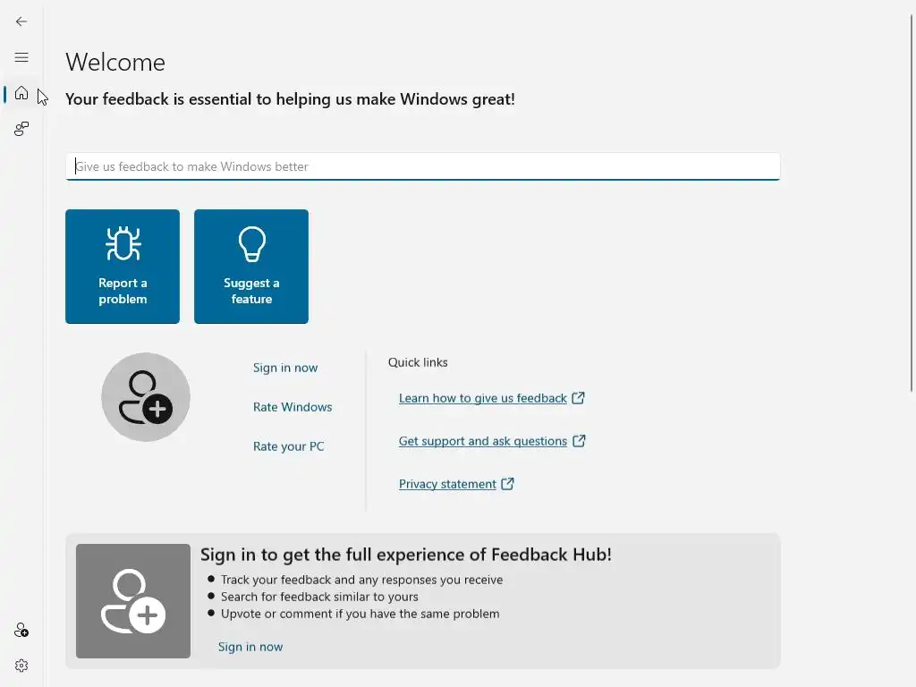Open the hamburger navigation menu

point(21,57)
